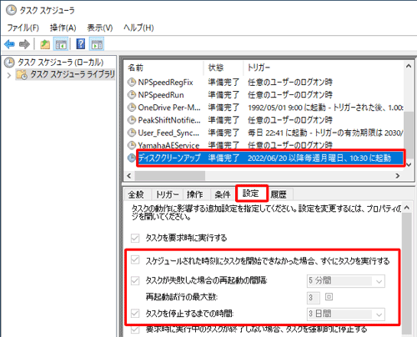Switch to the トリガー tab
The width and height of the screenshot is (417, 337).
coord(167,194)
